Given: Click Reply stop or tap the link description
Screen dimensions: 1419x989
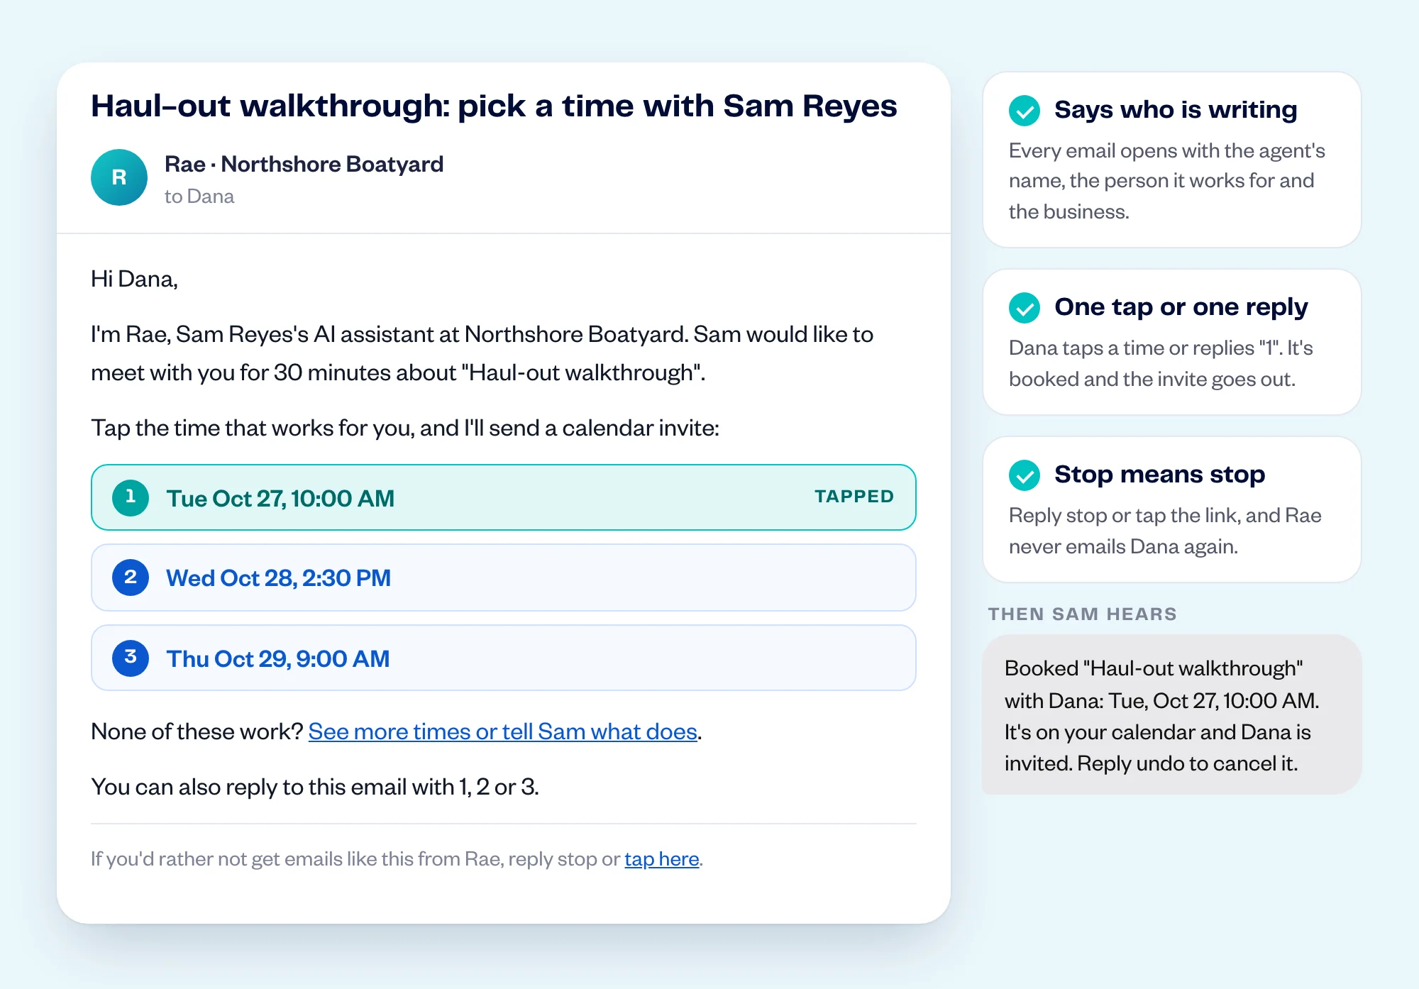Looking at the screenshot, I should pyautogui.click(x=1165, y=531).
